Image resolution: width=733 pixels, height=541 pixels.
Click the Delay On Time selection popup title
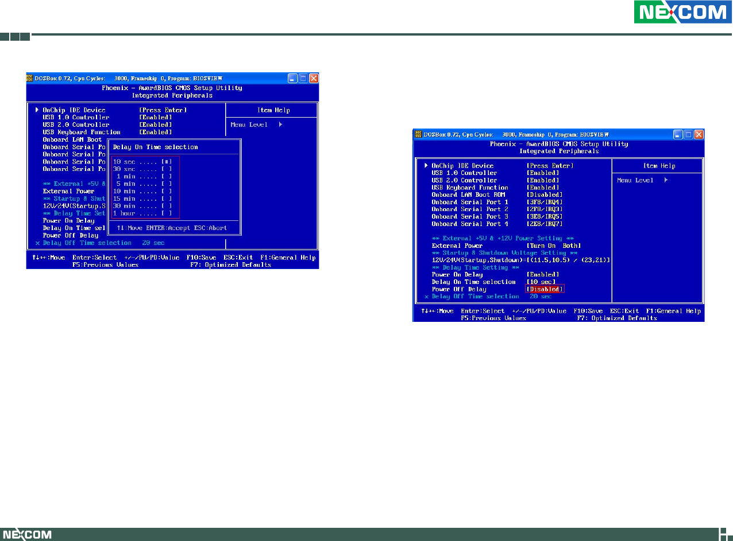pyautogui.click(x=155, y=147)
